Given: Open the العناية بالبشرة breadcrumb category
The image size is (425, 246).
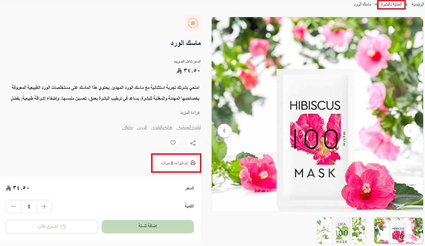Looking at the screenshot, I should click(391, 4).
